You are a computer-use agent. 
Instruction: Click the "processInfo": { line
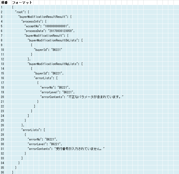point(34,21)
